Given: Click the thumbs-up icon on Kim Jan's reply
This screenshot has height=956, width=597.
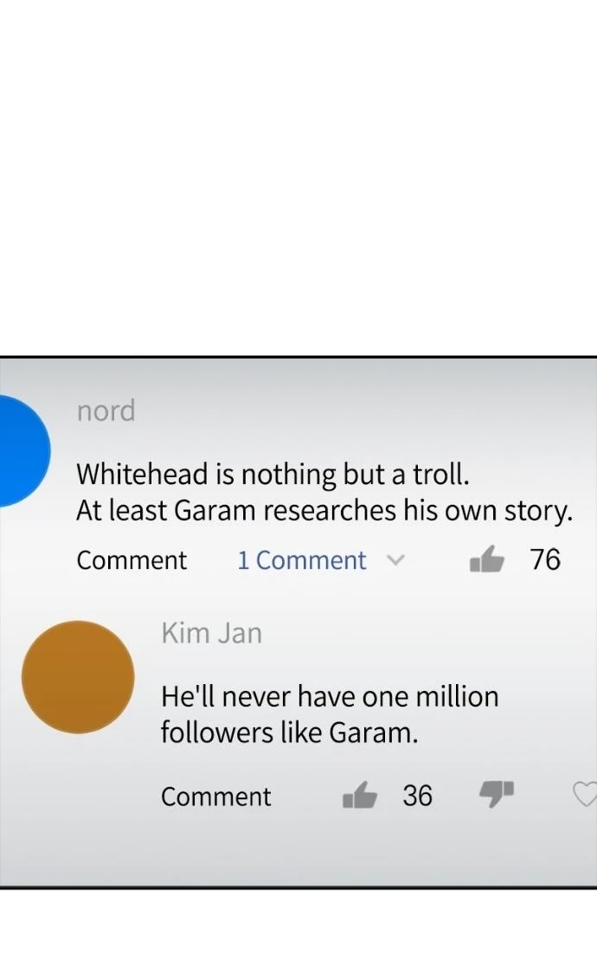Looking at the screenshot, I should click(360, 795).
